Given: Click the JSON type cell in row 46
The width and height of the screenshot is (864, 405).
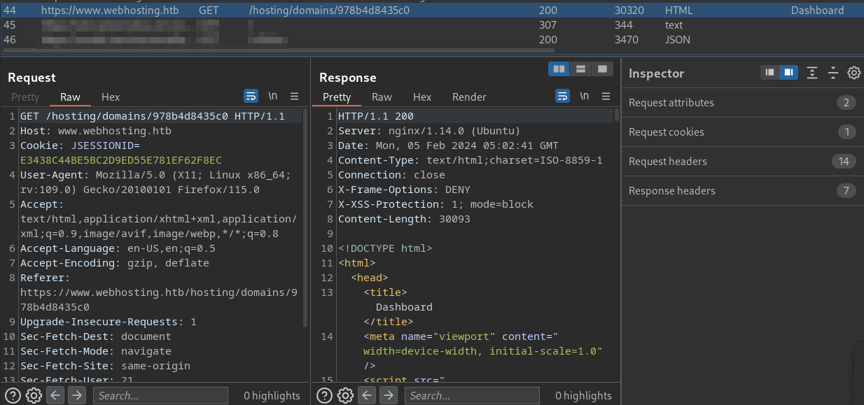Looking at the screenshot, I should point(678,40).
